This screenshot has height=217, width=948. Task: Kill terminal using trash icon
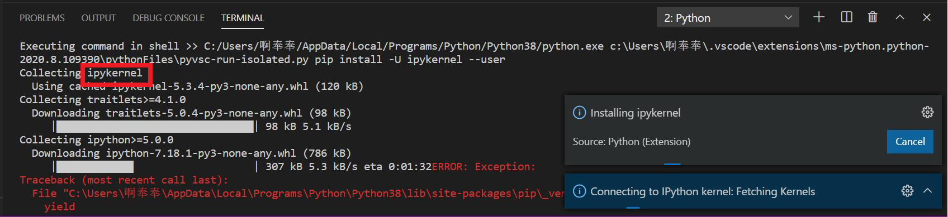coord(873,17)
